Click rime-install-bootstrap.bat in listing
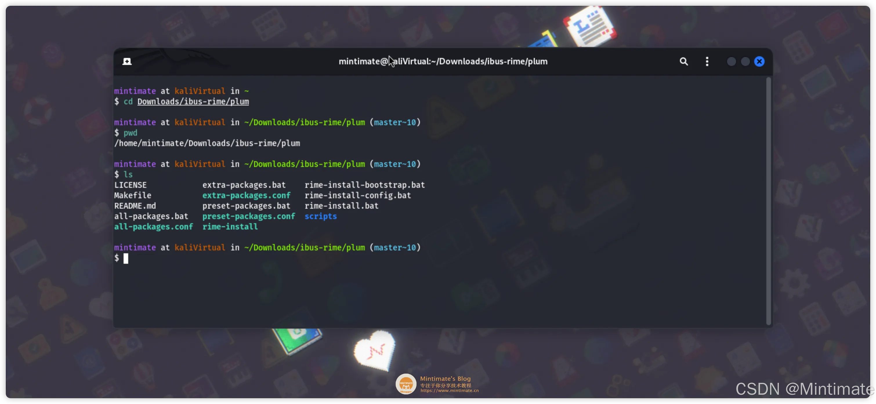Viewport: 876px width, 404px height. [365, 185]
